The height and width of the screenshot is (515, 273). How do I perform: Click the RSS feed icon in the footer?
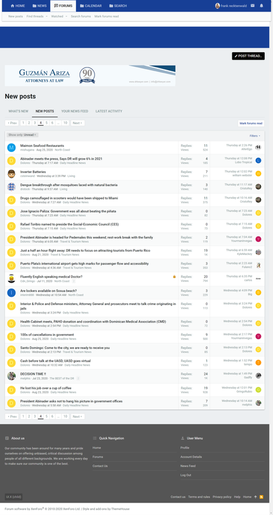[x=261, y=497]
